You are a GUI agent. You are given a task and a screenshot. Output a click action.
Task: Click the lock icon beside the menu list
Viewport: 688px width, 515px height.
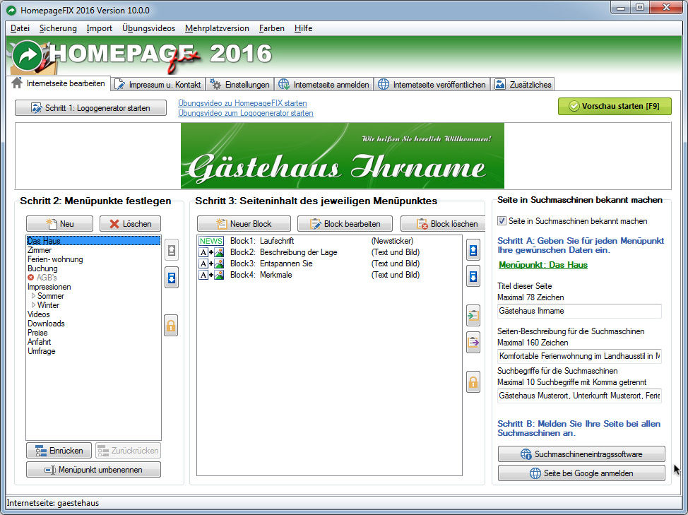(x=171, y=326)
